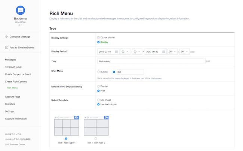The width and height of the screenshot is (243, 151).
Task: Select the Do not display radio option
Action: tap(98, 38)
